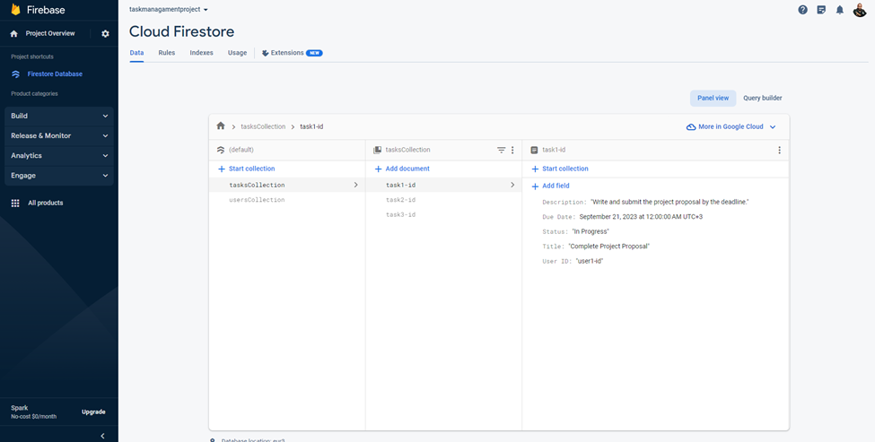Screen dimensions: 875x442
Task: Click the Firestore Database waves icon
Action: pos(15,74)
